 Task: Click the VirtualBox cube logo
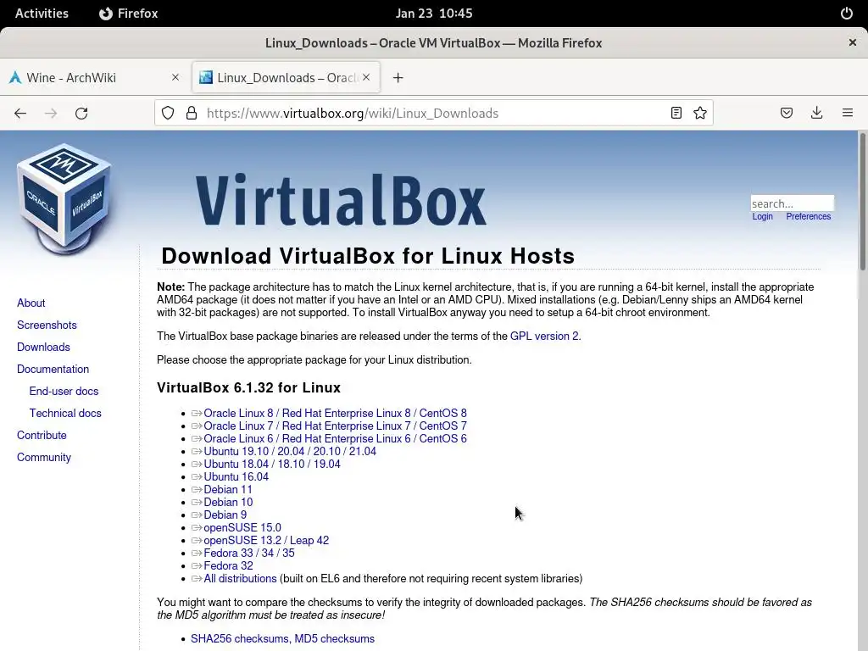coord(64,199)
